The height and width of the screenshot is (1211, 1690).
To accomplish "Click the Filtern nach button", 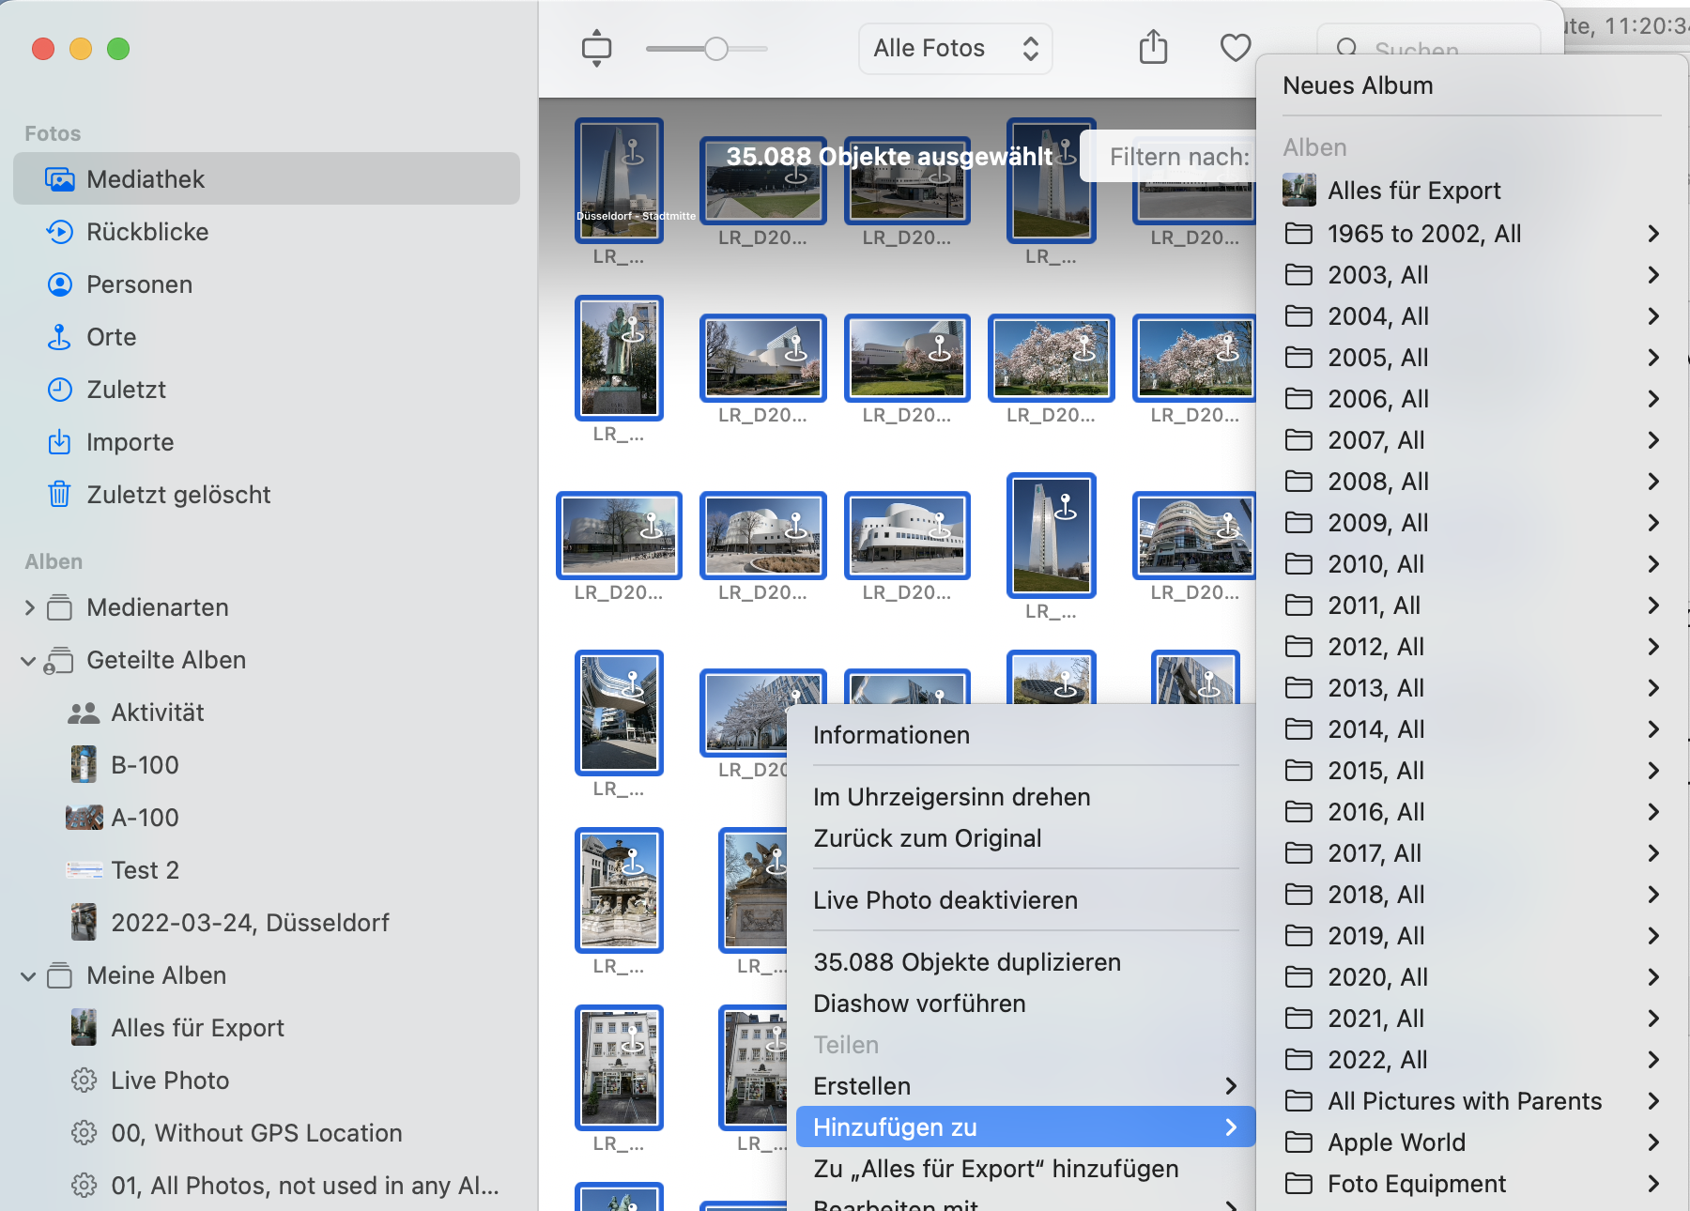I will [1178, 157].
